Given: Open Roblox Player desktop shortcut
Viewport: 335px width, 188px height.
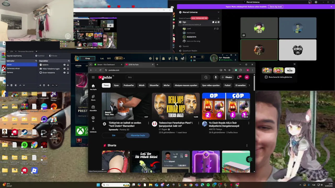Looking at the screenshot, I should (x=34, y=172).
